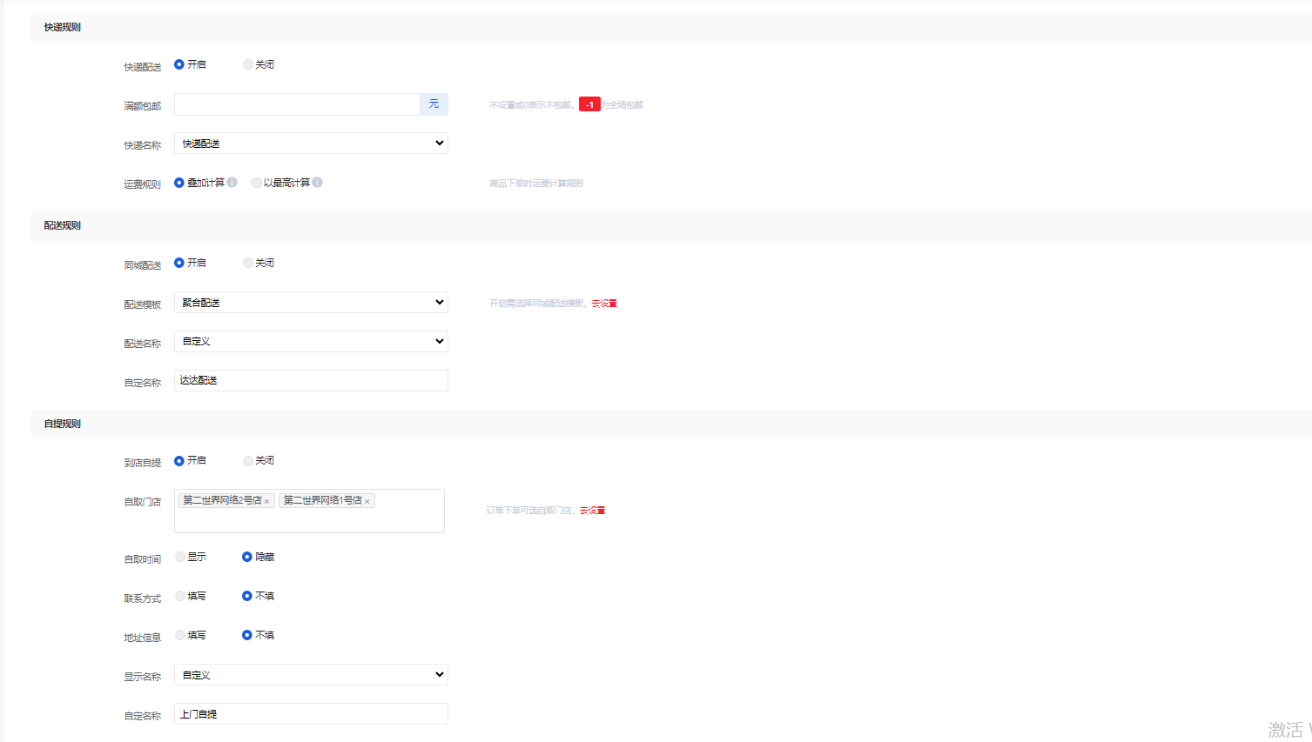Screen dimensions: 1312x742
Task: Choose 填写 for 地址信息
Action: (x=180, y=635)
